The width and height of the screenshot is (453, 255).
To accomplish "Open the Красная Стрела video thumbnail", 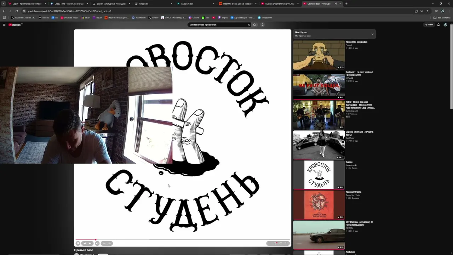I will (x=319, y=205).
